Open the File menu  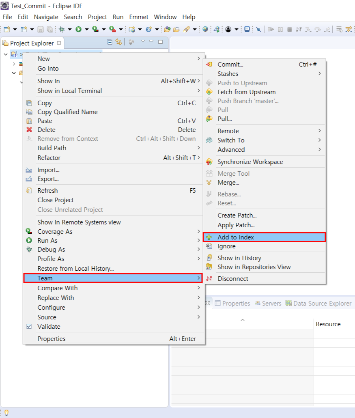click(x=7, y=17)
